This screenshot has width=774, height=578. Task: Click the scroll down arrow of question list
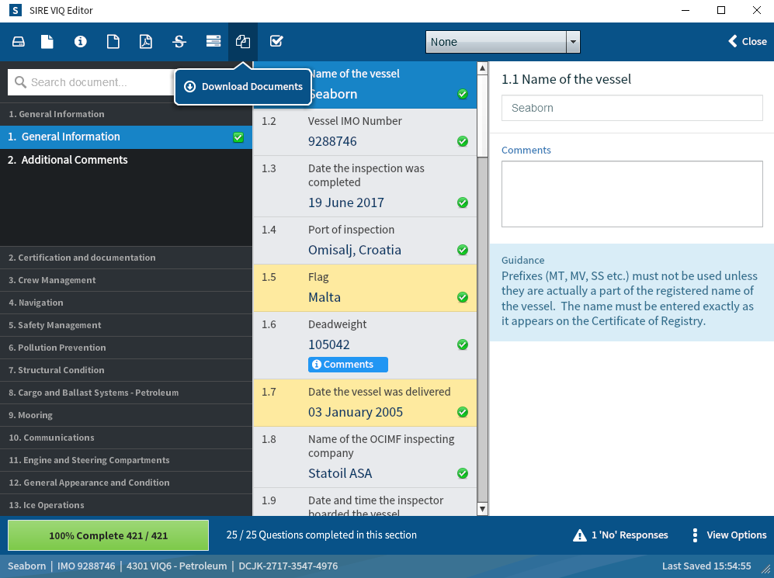(483, 509)
